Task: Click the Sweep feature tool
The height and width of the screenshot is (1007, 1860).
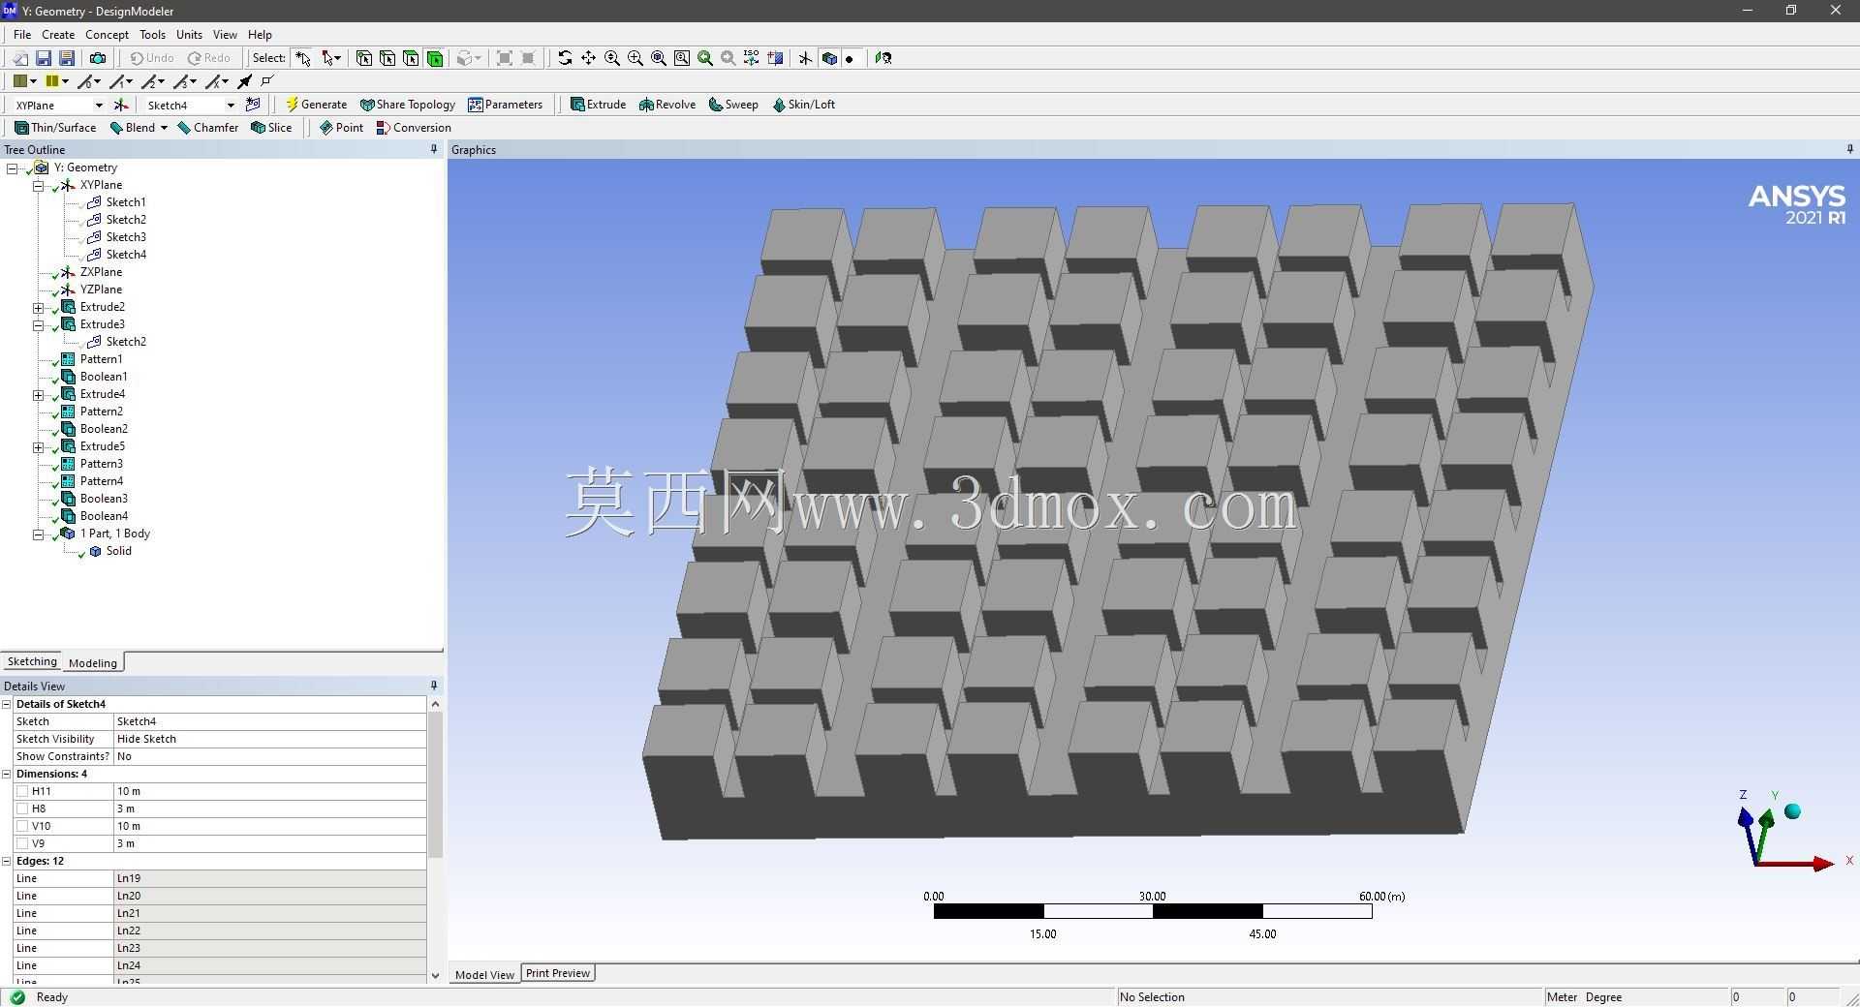Action: click(733, 105)
